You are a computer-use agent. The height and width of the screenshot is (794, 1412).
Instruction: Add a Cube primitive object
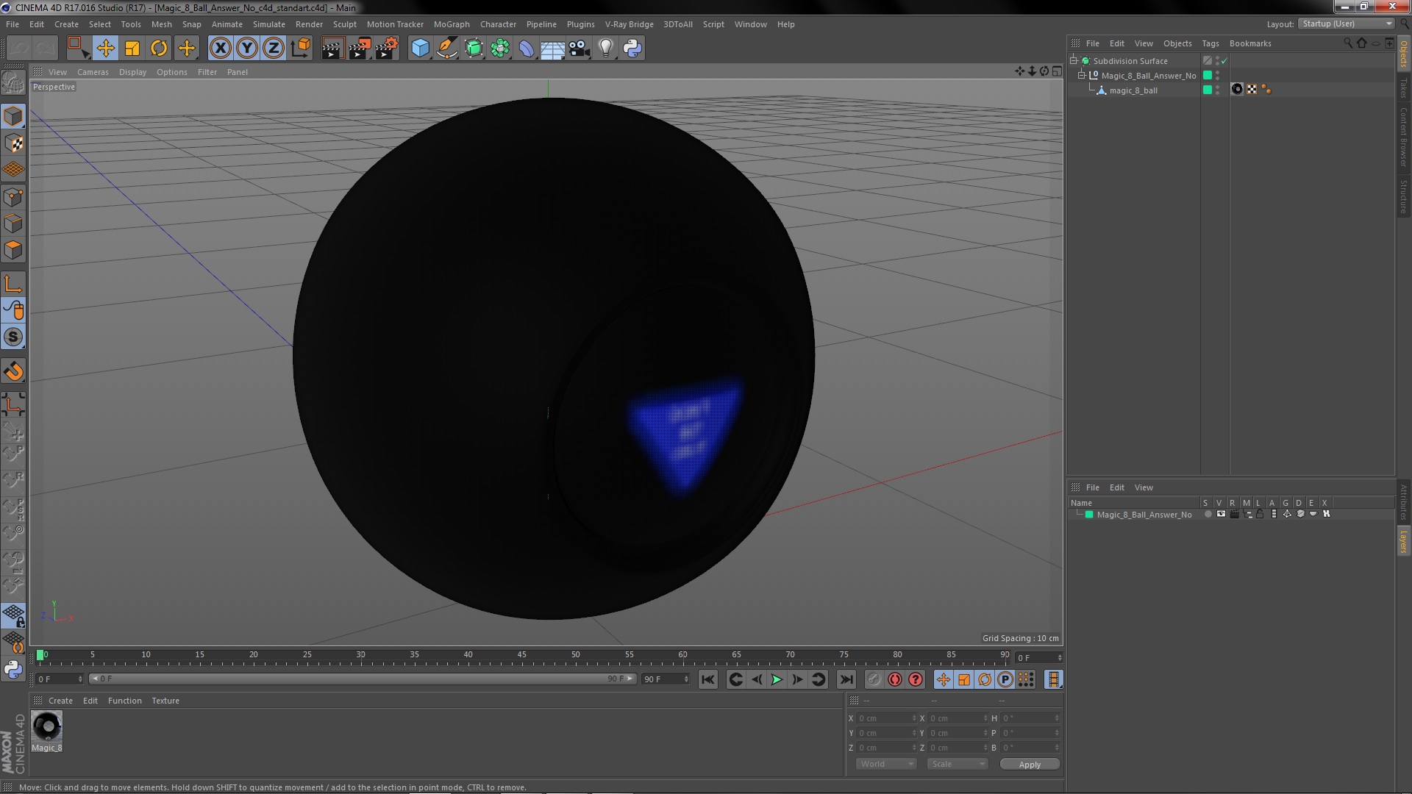420,49
